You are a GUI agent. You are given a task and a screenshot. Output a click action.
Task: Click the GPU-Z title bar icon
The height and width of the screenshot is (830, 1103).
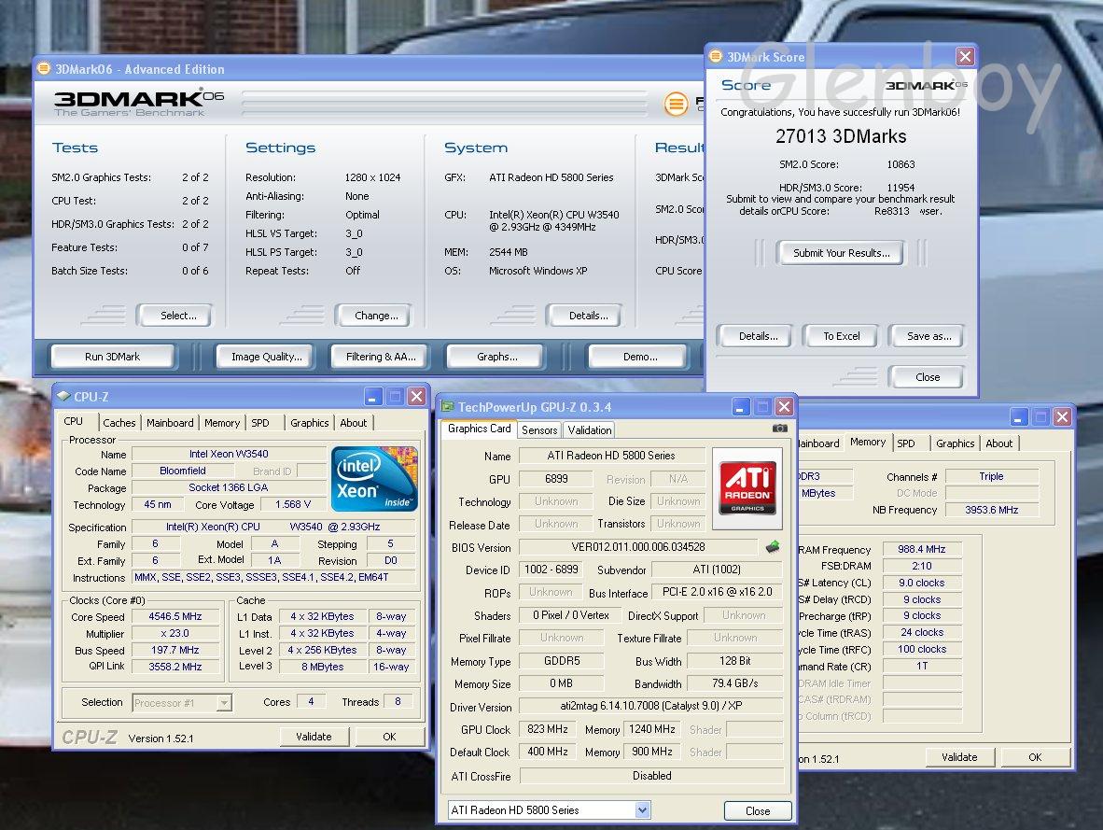pyautogui.click(x=448, y=407)
